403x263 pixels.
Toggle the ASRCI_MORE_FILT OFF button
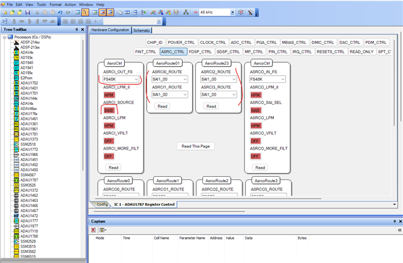point(109,157)
